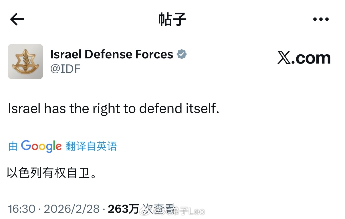Image resolution: width=345 pixels, height=219 pixels.
Task: Open profile preview by clicking 'Israel Defense Forces'
Action: [x=112, y=54]
